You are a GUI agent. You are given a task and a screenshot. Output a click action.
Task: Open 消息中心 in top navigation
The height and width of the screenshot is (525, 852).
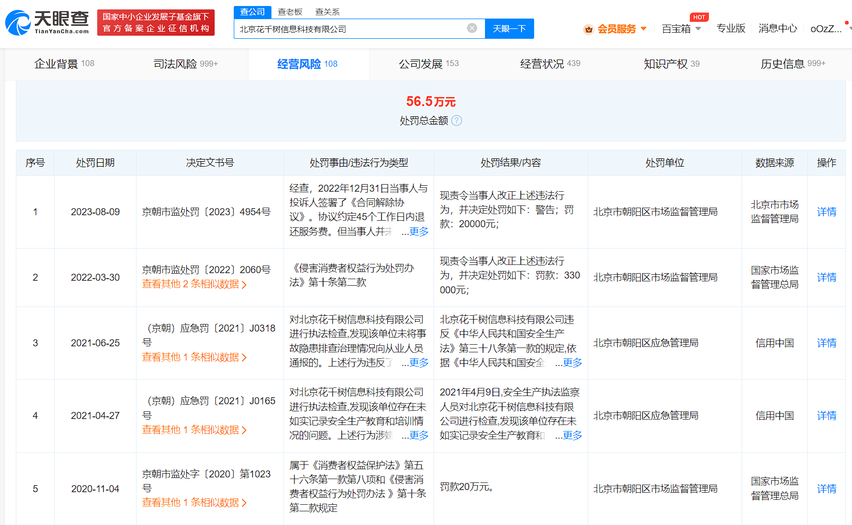click(778, 28)
